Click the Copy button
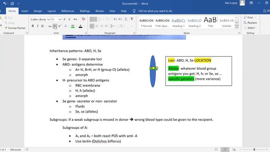Viewport: 270px width, 152px height. point(9,23)
